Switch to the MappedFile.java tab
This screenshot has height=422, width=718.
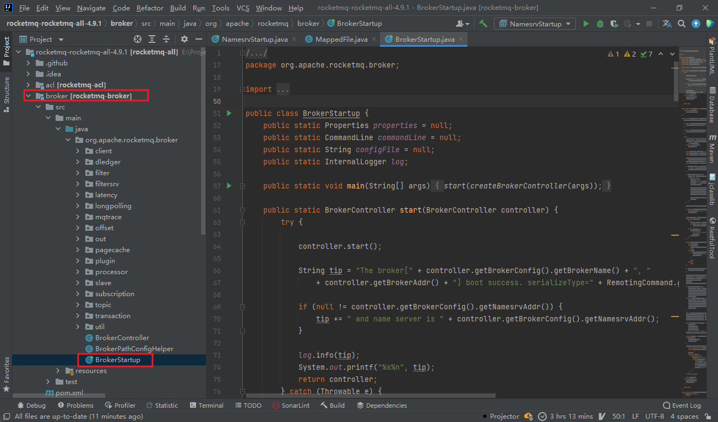pyautogui.click(x=341, y=39)
